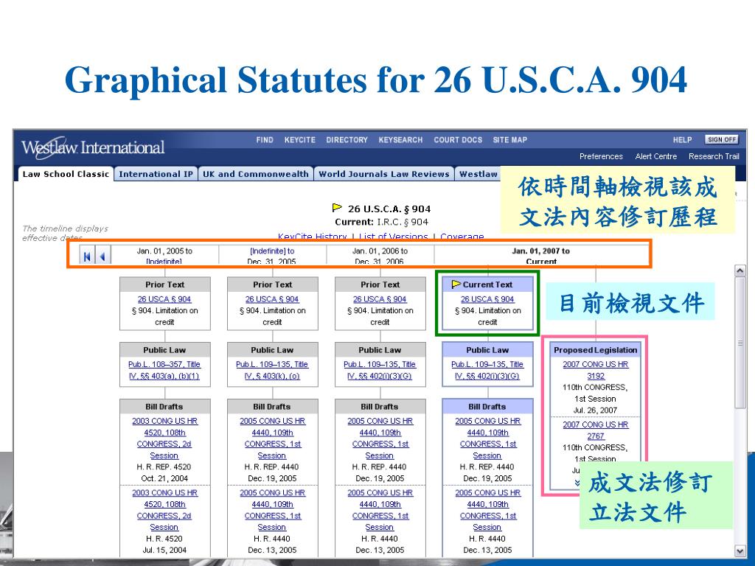The width and height of the screenshot is (755, 566).
Task: Open the List of Versions link
Action: (x=394, y=237)
